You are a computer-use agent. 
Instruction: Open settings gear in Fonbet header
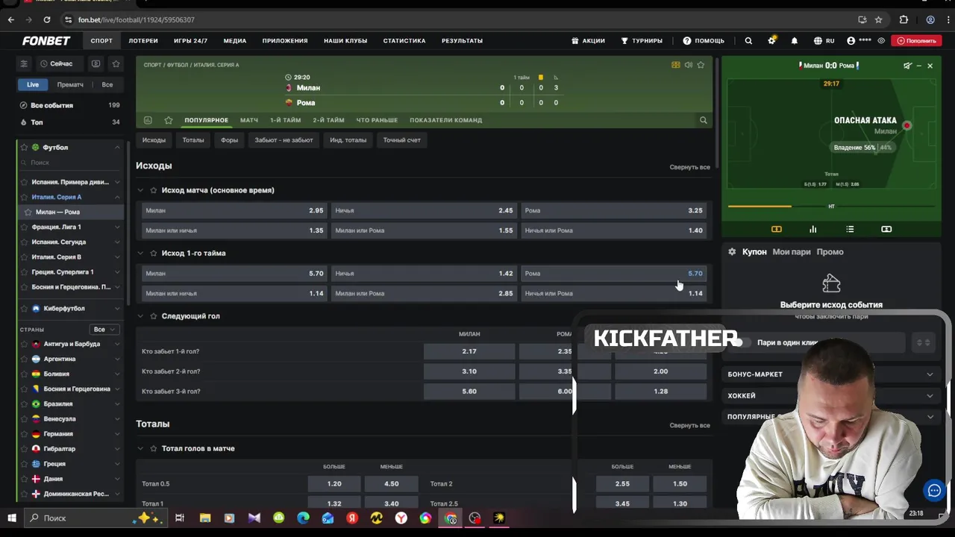pos(771,41)
